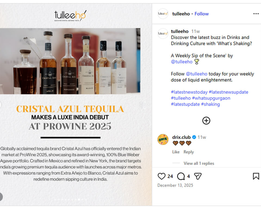Click @tulleeho mention beside cocktail emoji
This screenshot has height=208, width=261.
182,62
